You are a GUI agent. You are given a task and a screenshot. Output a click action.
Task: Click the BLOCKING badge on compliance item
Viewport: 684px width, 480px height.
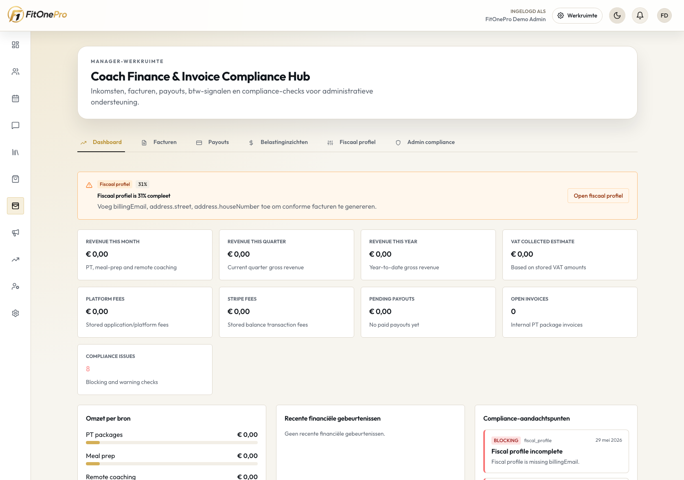(506, 441)
